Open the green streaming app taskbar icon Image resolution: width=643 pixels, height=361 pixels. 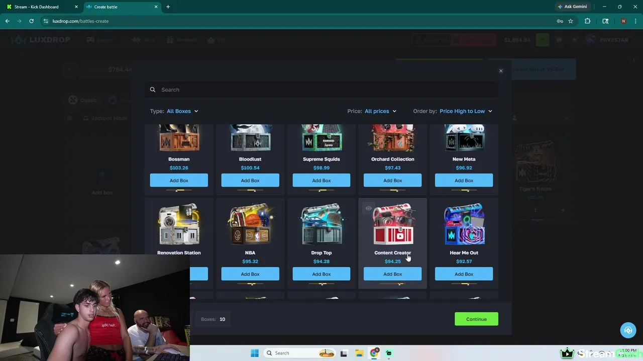(x=389, y=353)
